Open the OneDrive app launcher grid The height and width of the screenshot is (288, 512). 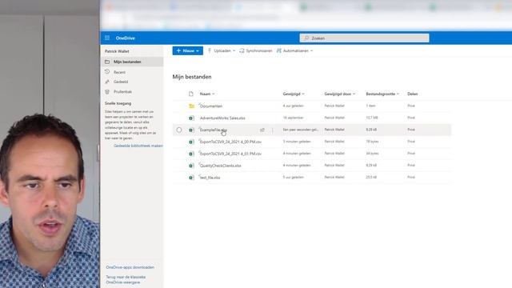tap(107, 38)
